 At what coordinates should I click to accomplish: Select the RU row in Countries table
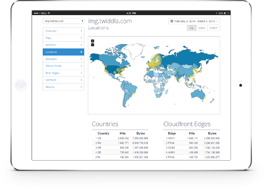click(x=120, y=143)
